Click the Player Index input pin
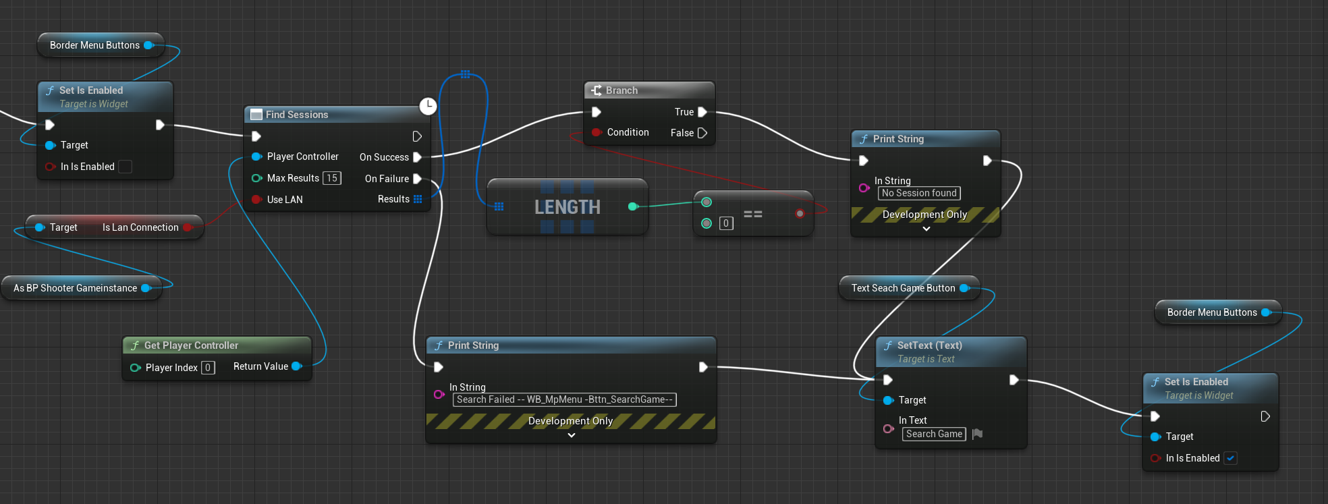The width and height of the screenshot is (1328, 504). (x=135, y=368)
